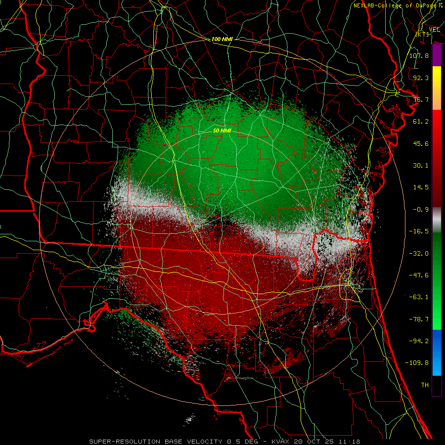Click the -0.9 legend value
This screenshot has width=445, height=445.
421,210
